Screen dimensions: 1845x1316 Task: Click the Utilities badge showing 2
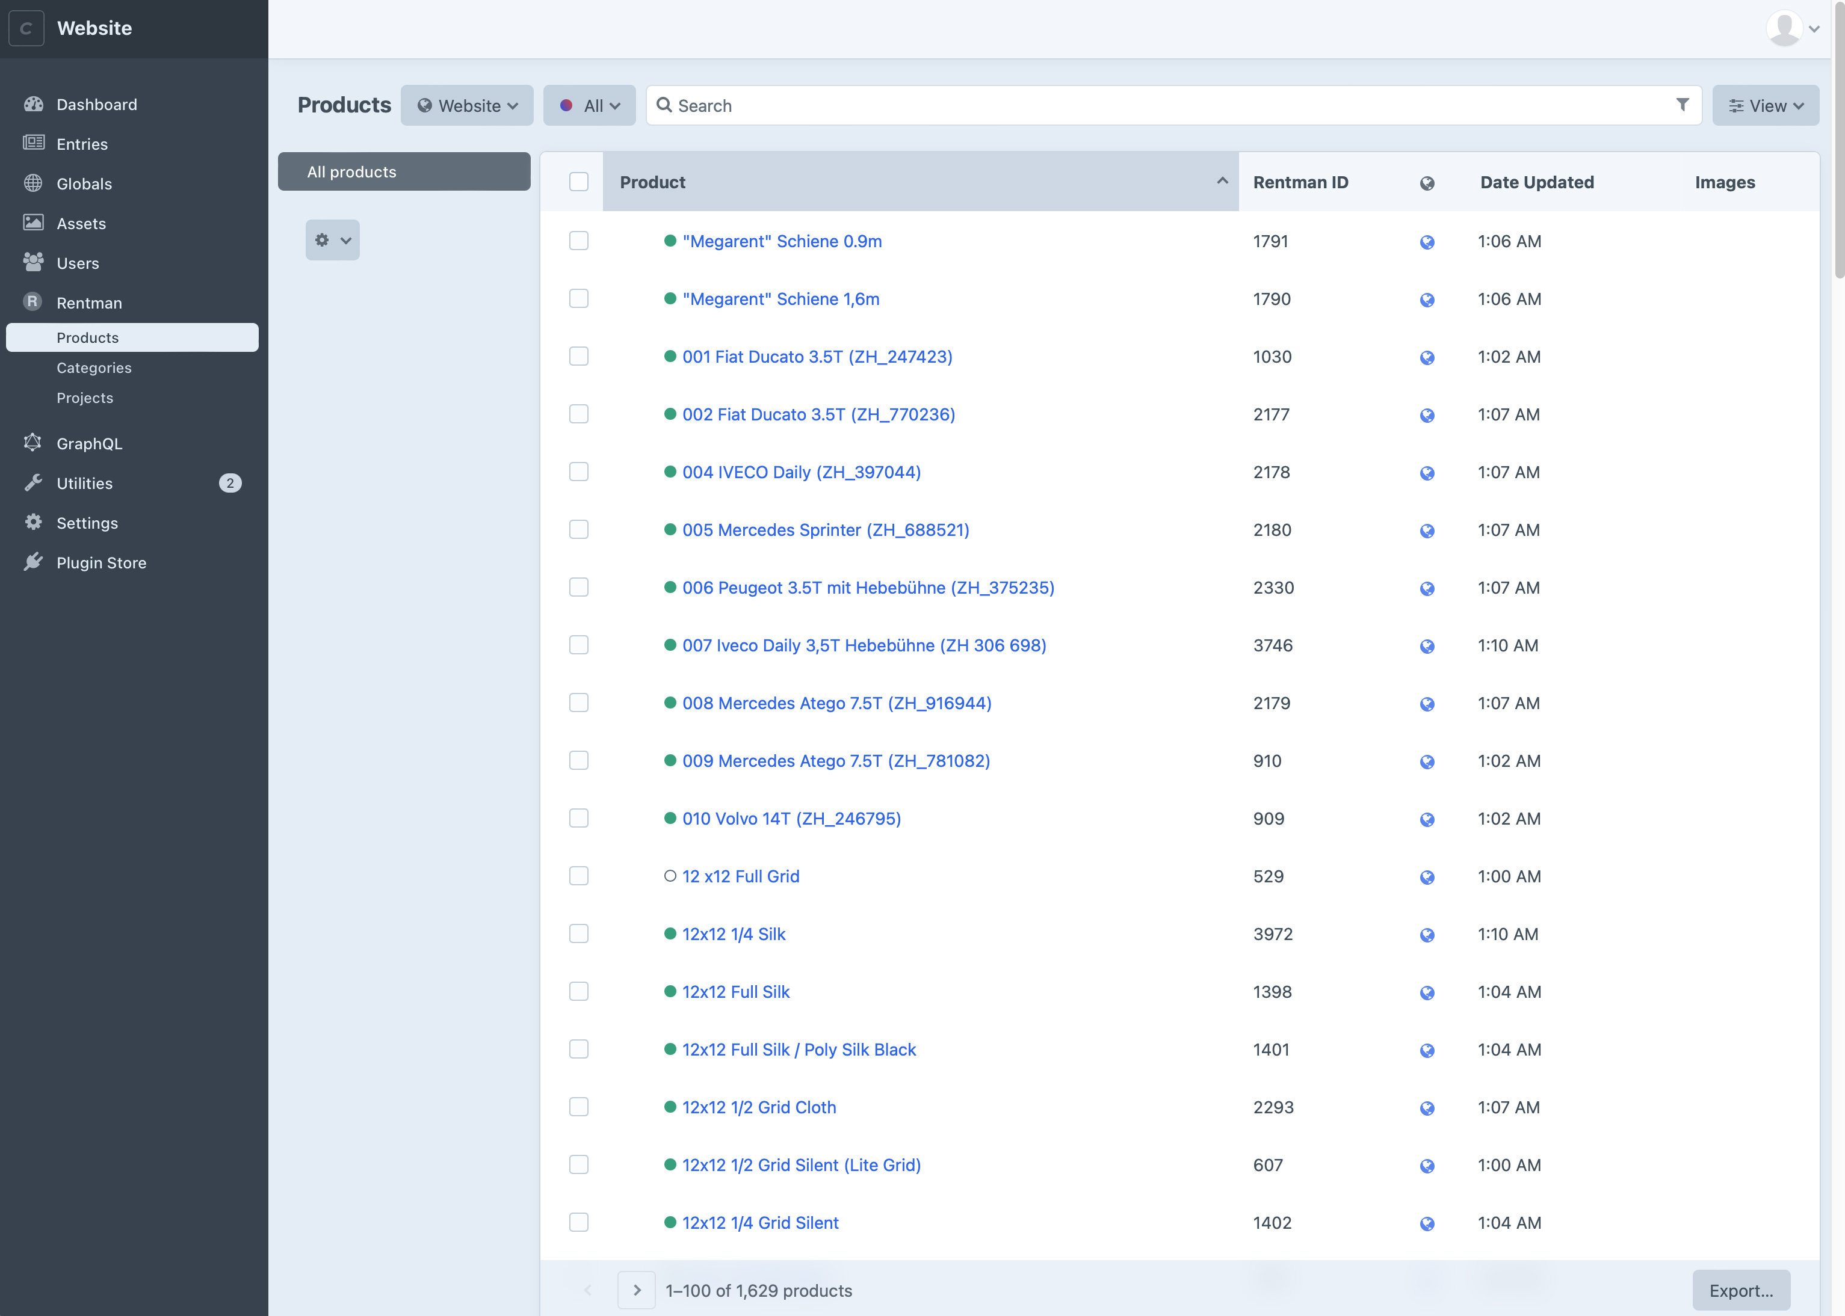point(230,483)
